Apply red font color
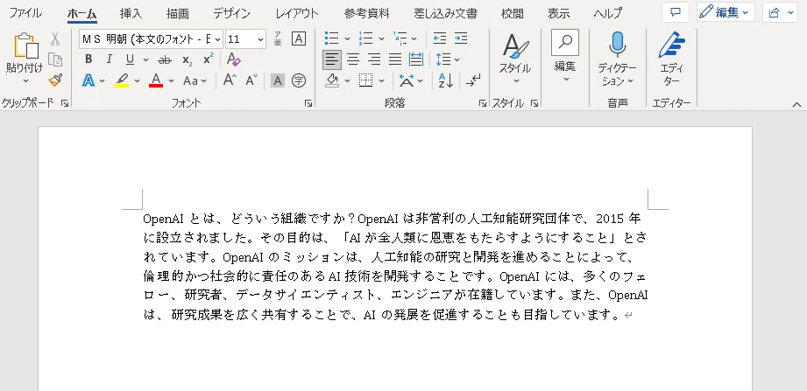The image size is (807, 391). coord(156,80)
